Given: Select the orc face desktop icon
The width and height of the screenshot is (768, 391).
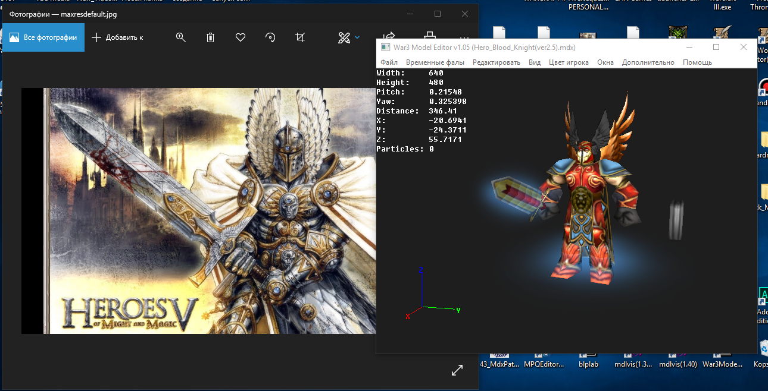Looking at the screenshot, I should (678, 33).
